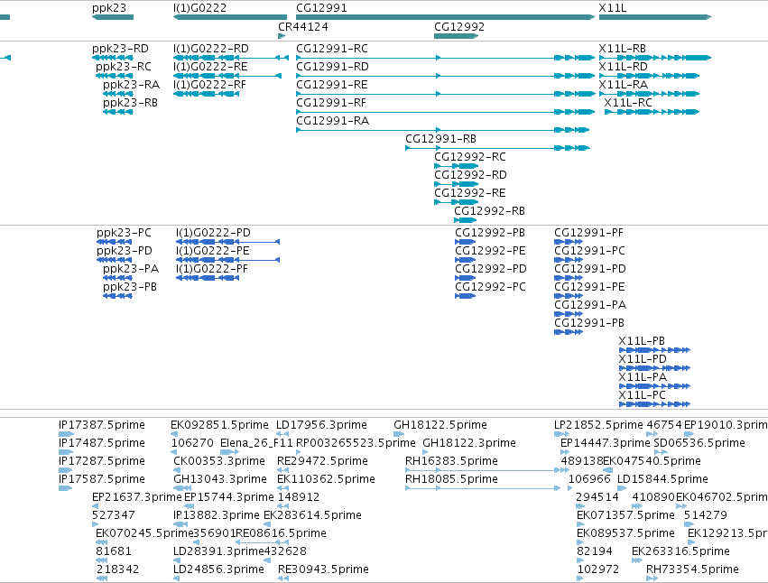768x583 pixels.
Task: Select protein CG12992-PD
Action: (466, 278)
